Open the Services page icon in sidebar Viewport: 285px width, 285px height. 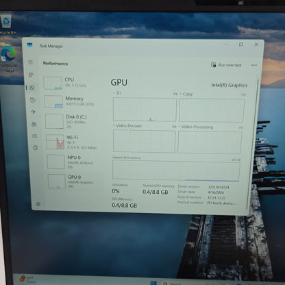click(x=35, y=148)
